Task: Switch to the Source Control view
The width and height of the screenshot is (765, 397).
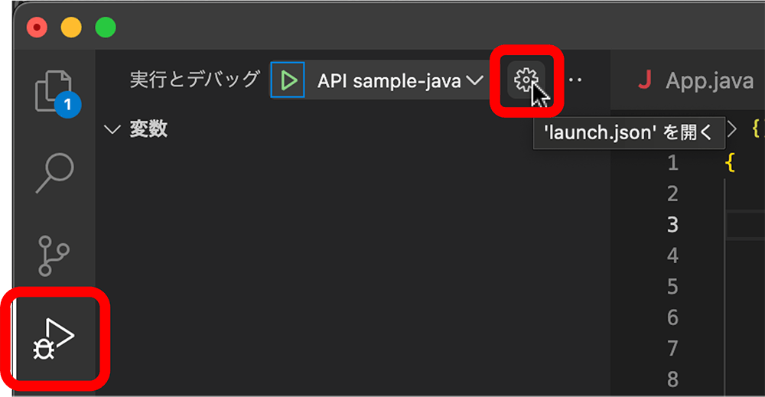Action: [x=54, y=255]
